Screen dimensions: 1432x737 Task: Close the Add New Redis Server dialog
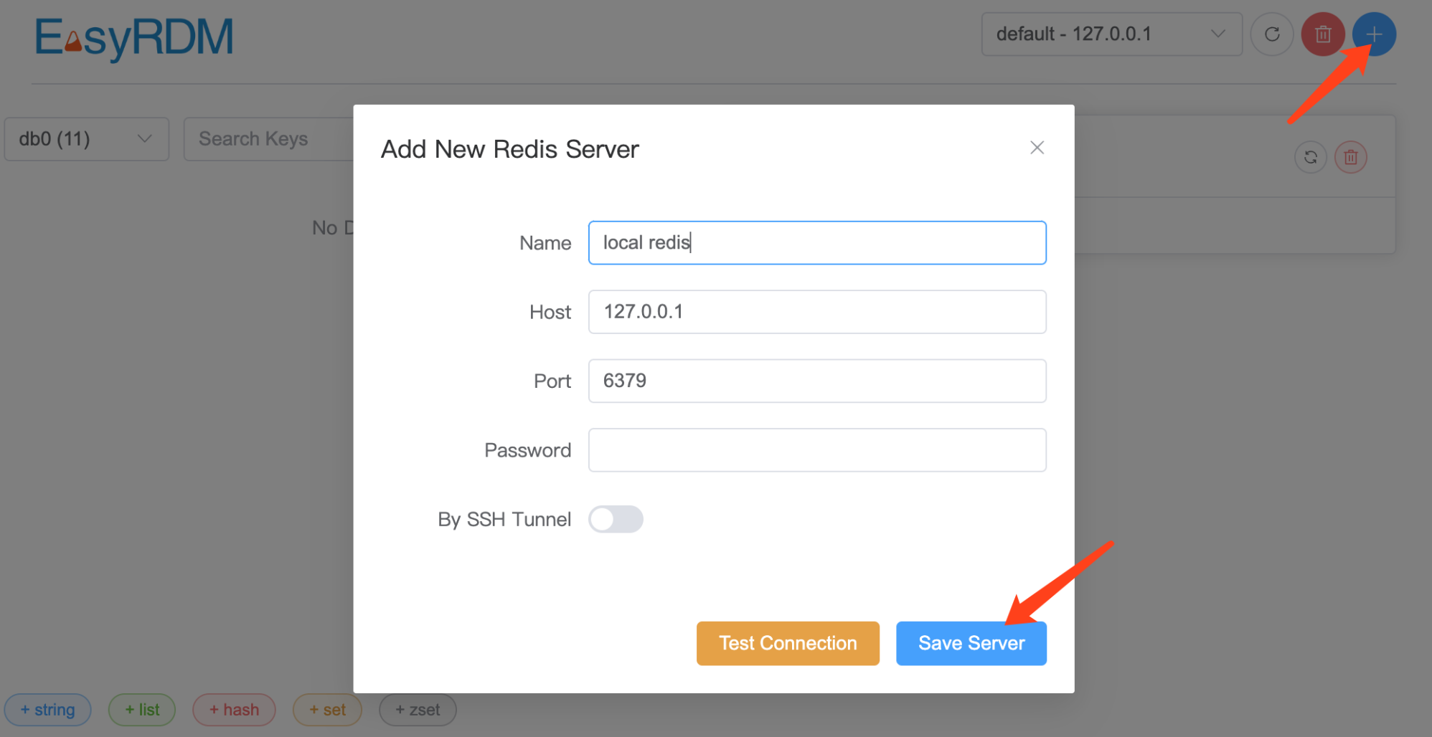click(1037, 148)
